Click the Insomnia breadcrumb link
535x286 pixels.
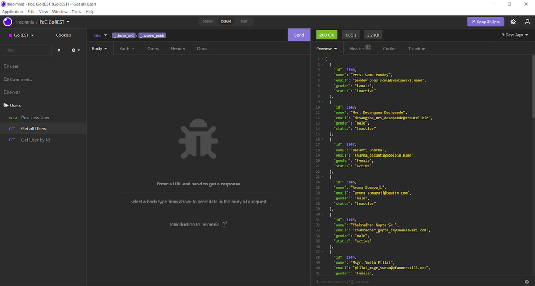coord(25,22)
